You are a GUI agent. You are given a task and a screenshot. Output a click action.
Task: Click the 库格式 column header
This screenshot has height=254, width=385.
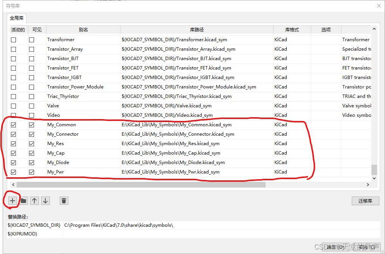[x=292, y=30]
